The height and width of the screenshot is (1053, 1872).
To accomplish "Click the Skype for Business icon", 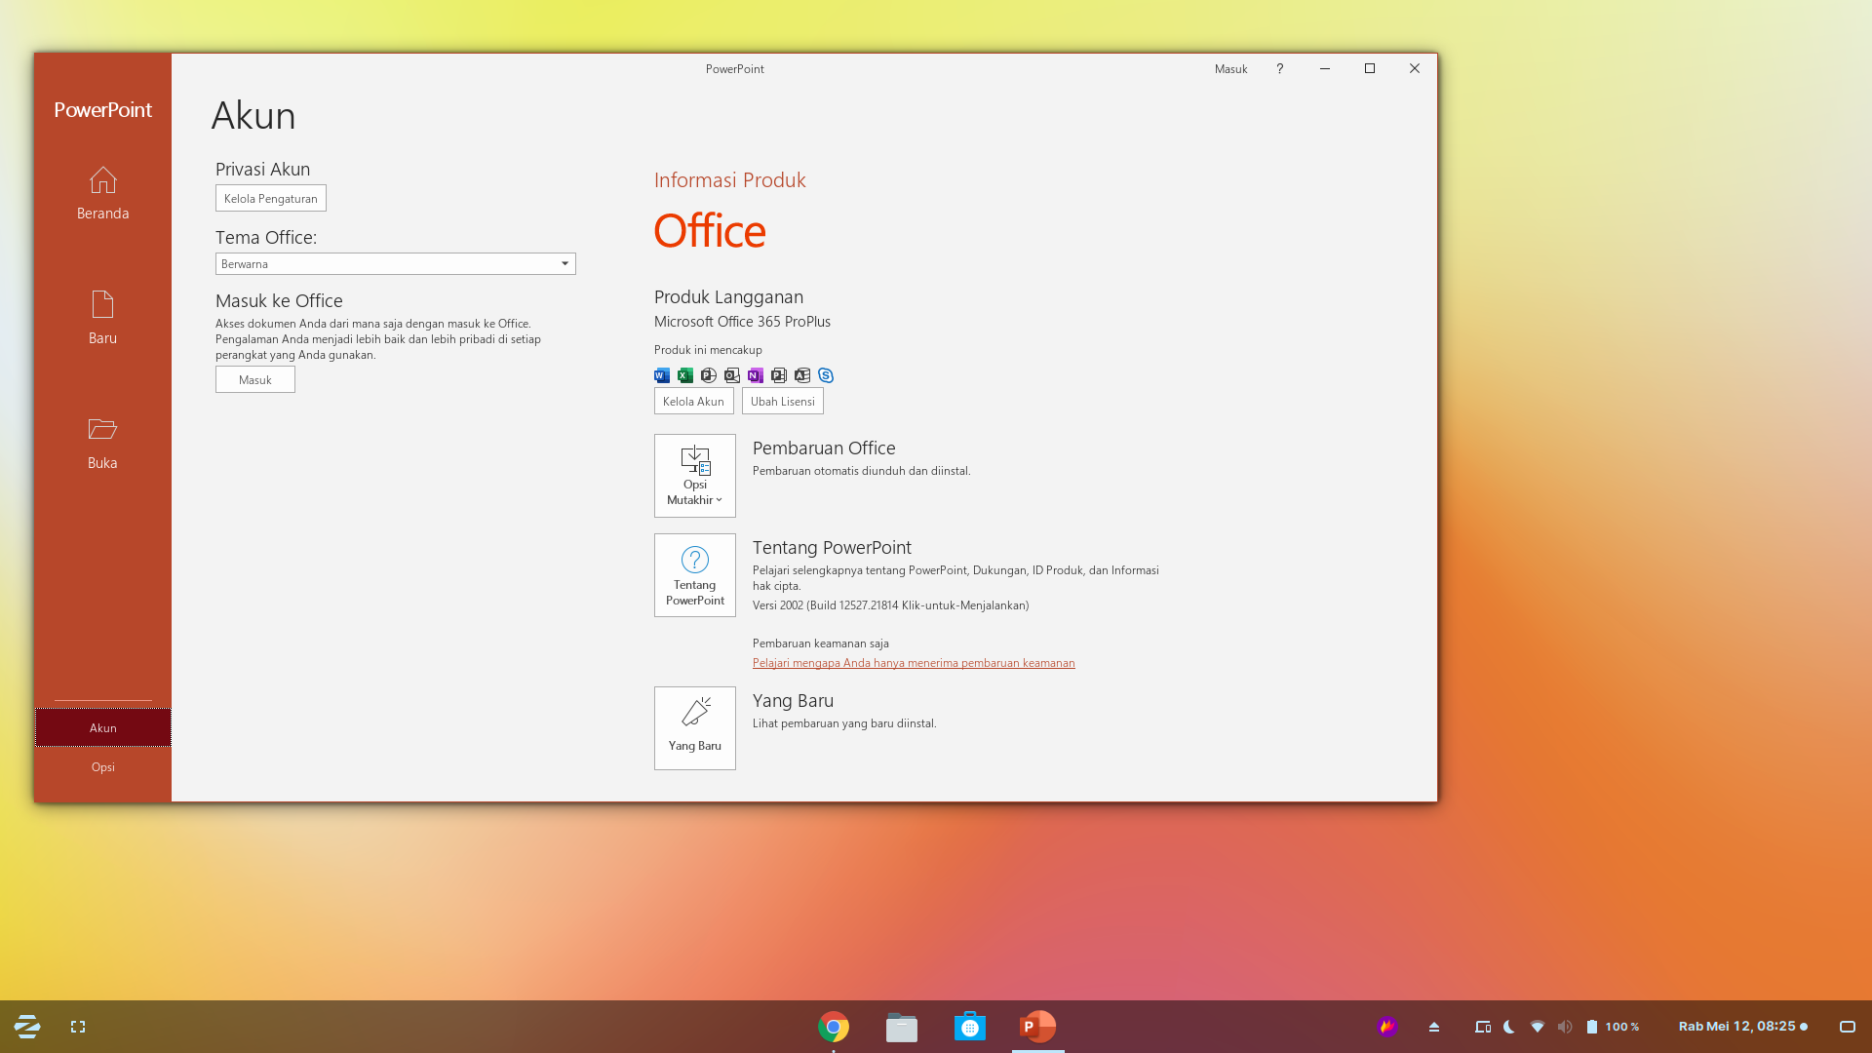I will [x=826, y=375].
